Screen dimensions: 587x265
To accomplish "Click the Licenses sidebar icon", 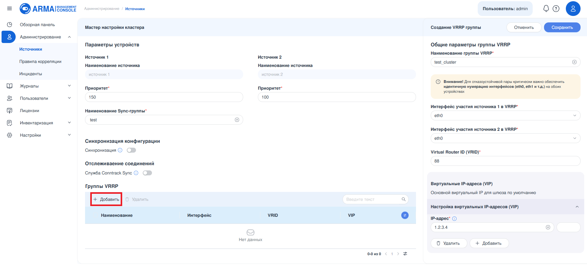I will (10, 111).
